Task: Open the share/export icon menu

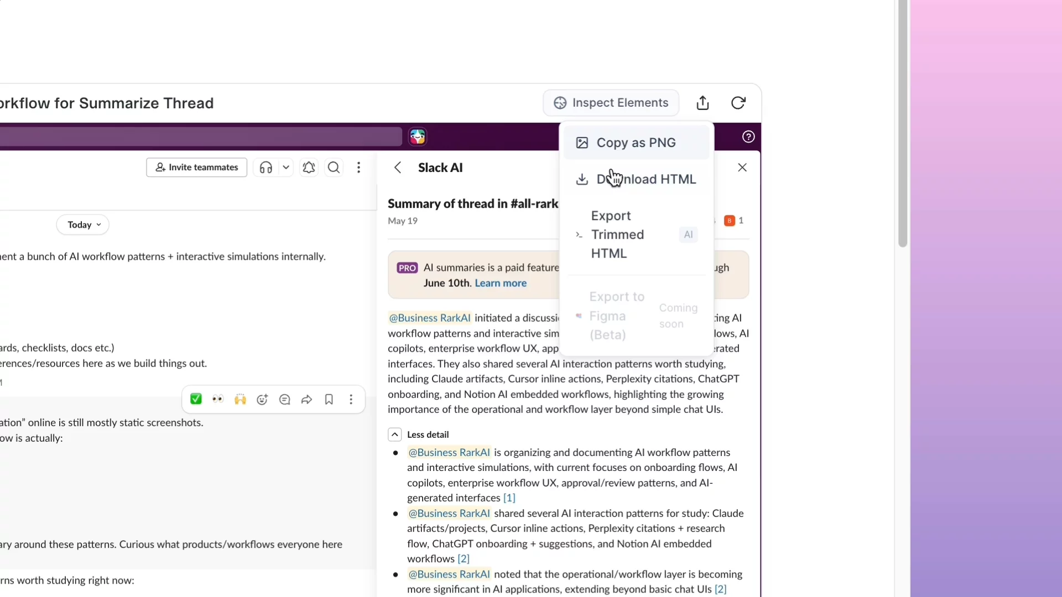Action: click(x=702, y=103)
